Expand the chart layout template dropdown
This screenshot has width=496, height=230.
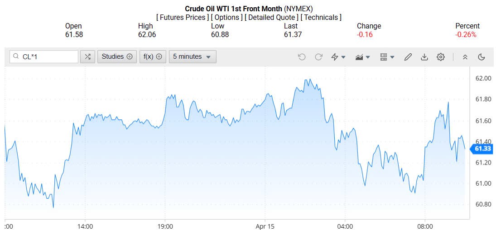click(387, 57)
